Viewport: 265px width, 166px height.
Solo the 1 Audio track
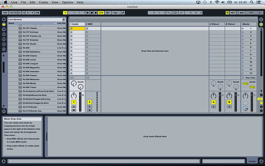(74, 107)
